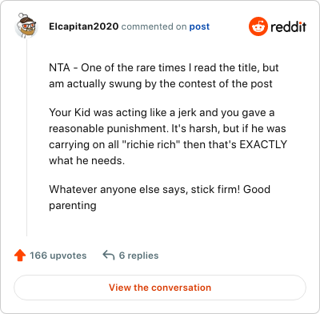Click the "commented on" text
Screen dimensions: 320x314
pyautogui.click(x=154, y=26)
